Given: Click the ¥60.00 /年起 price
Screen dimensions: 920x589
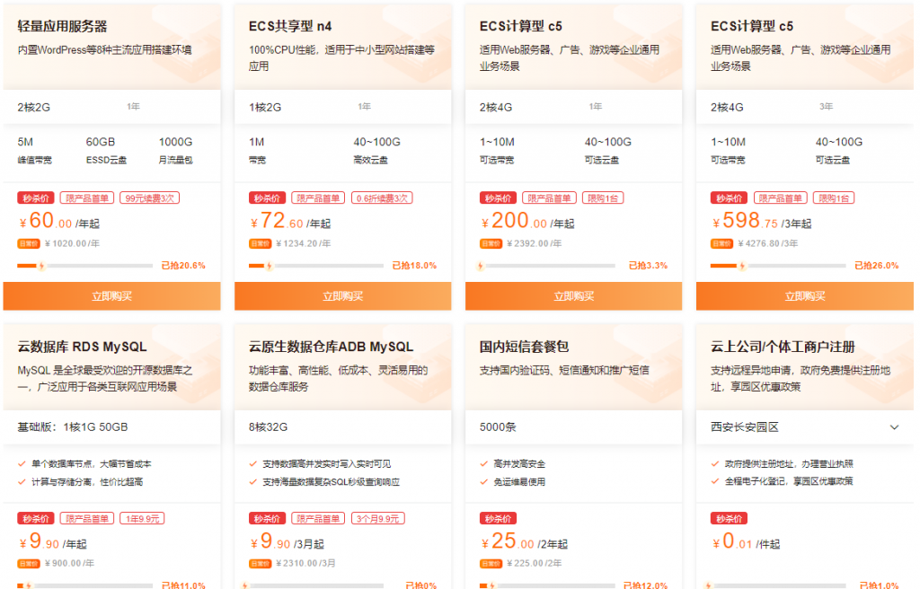Looking at the screenshot, I should click(x=59, y=221).
